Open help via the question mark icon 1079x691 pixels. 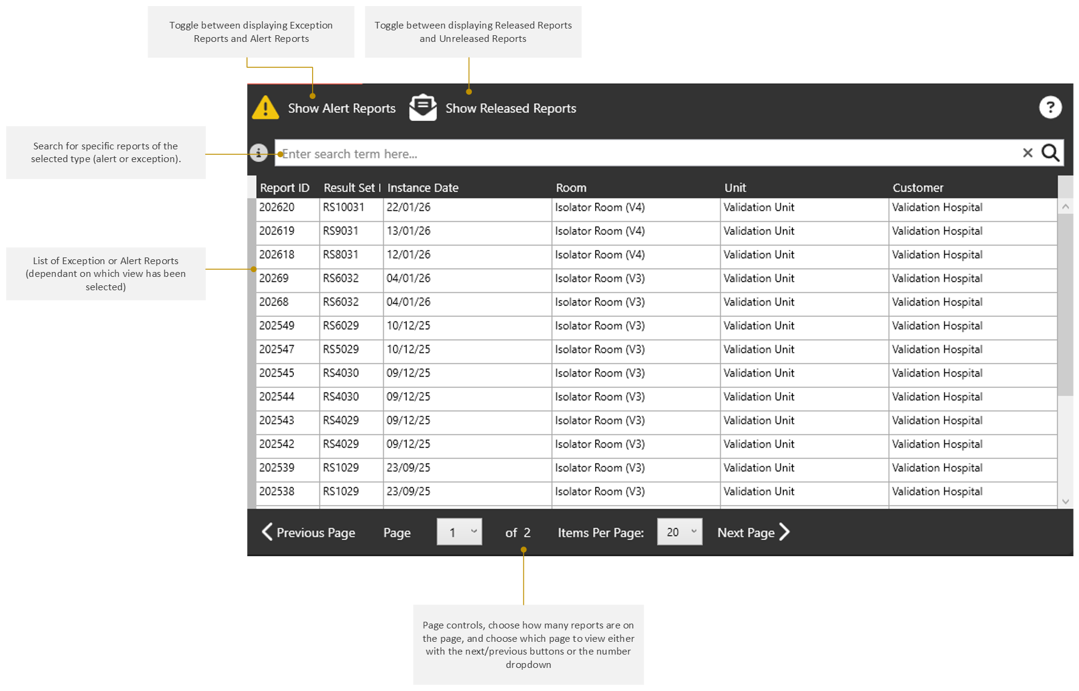(x=1050, y=107)
